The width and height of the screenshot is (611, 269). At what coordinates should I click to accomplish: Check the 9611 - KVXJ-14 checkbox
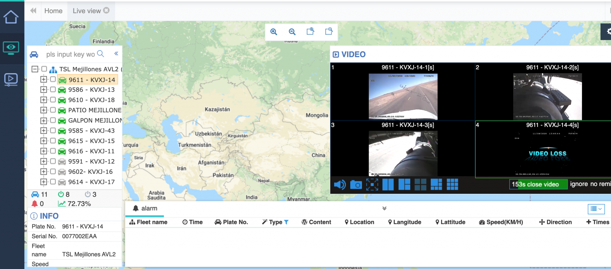pyautogui.click(x=53, y=79)
